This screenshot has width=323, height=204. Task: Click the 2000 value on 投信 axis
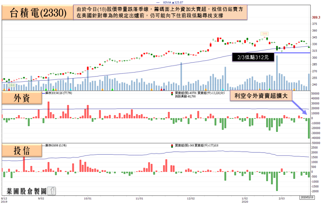coord(314,153)
